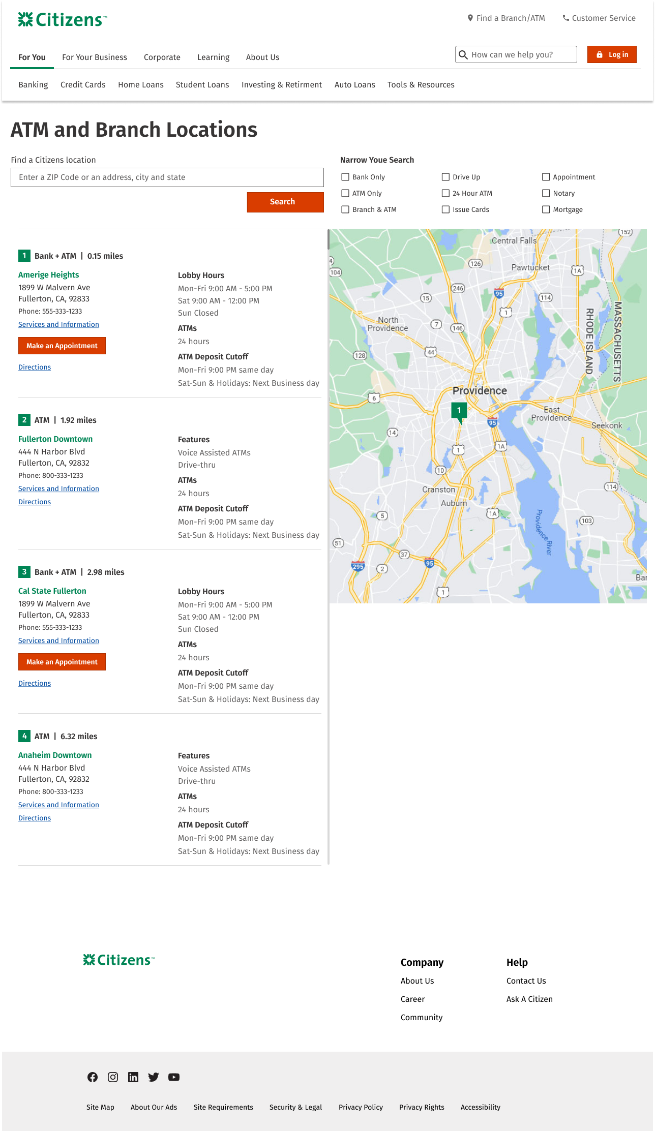Open the Instagram social icon
Image resolution: width=655 pixels, height=1131 pixels.
point(113,1077)
